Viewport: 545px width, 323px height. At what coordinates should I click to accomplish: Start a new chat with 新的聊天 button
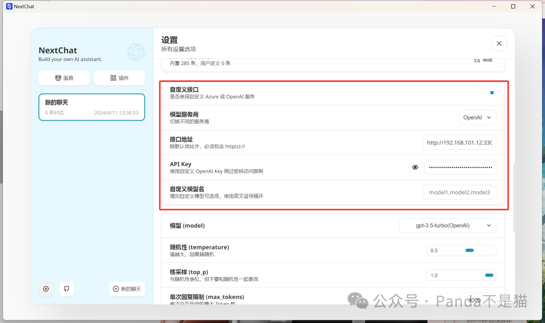pos(127,289)
